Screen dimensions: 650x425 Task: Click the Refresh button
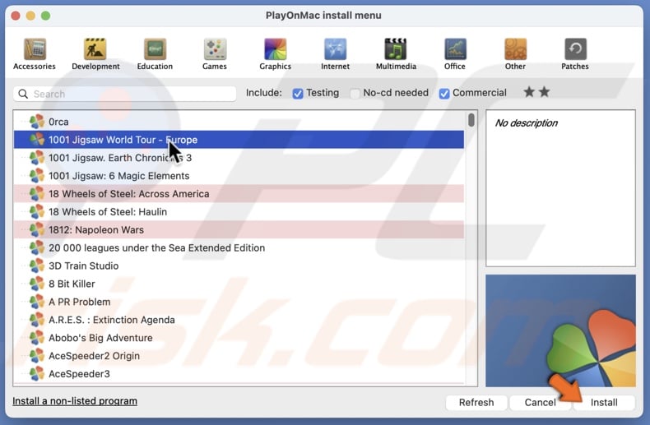click(x=476, y=402)
